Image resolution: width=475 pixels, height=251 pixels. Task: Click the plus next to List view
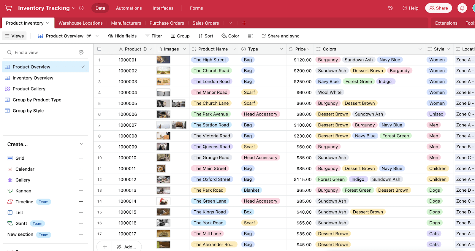click(81, 212)
